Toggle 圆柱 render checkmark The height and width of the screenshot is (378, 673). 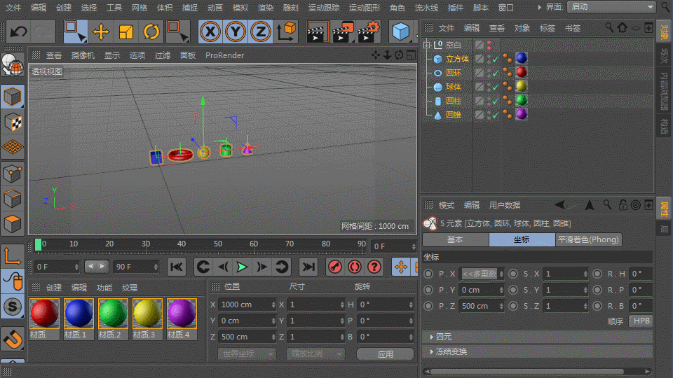tap(496, 101)
